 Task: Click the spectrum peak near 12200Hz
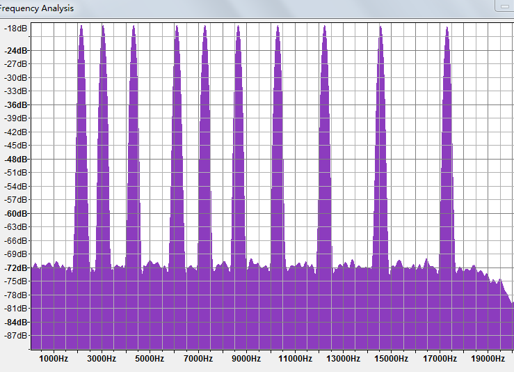325,148
